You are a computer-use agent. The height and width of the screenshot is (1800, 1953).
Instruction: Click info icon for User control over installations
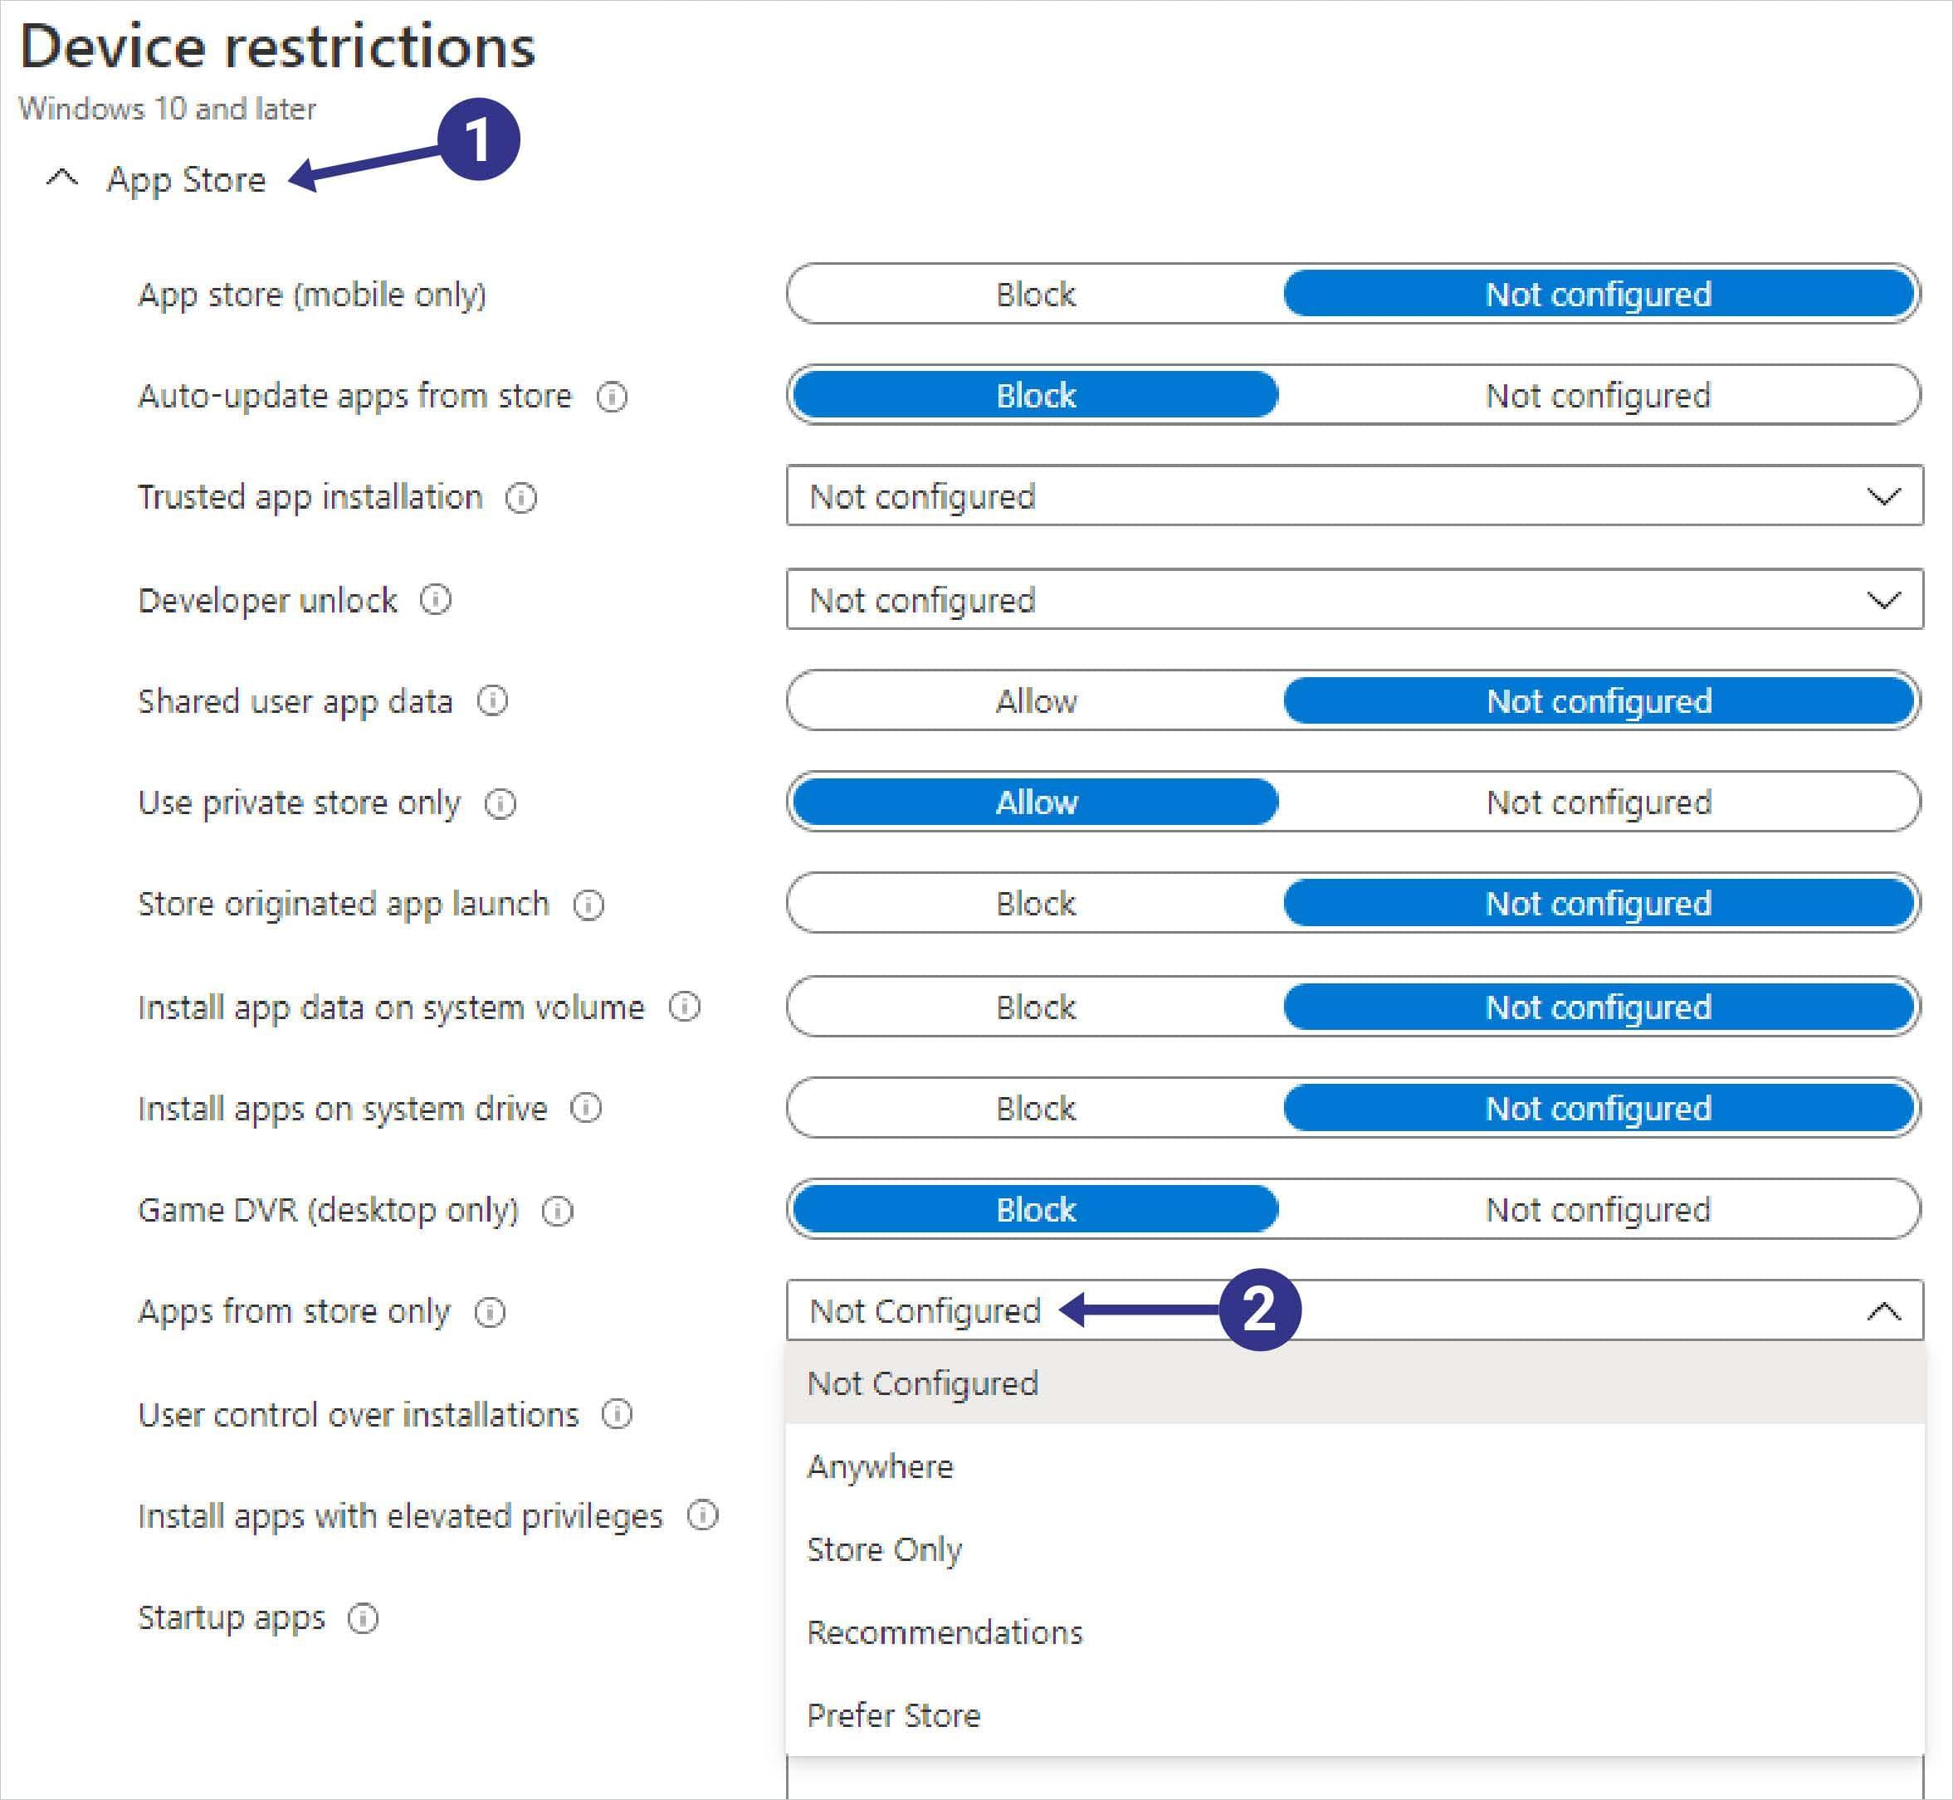click(x=617, y=1414)
